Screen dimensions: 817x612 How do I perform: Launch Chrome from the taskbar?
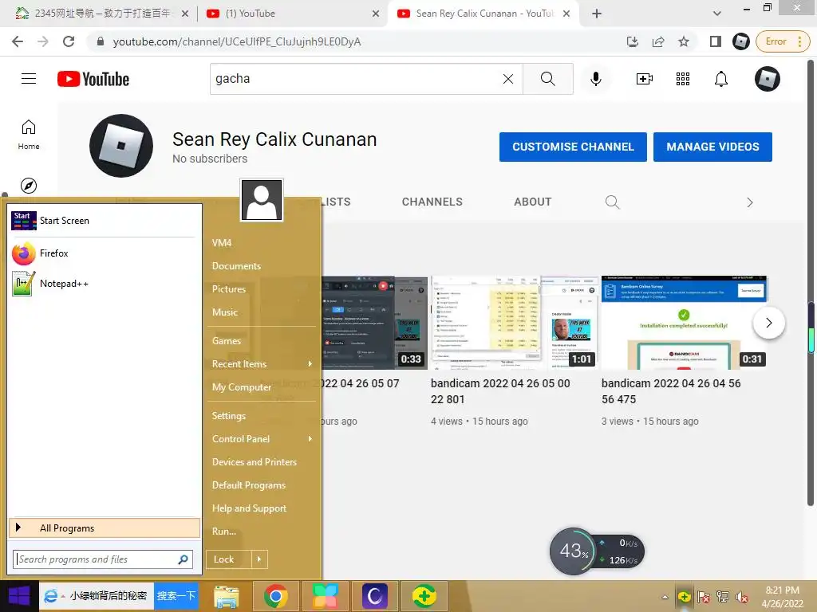275,596
